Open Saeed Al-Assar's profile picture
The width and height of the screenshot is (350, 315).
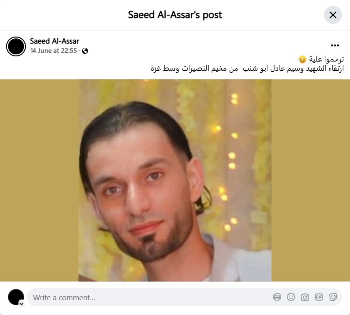point(16,46)
